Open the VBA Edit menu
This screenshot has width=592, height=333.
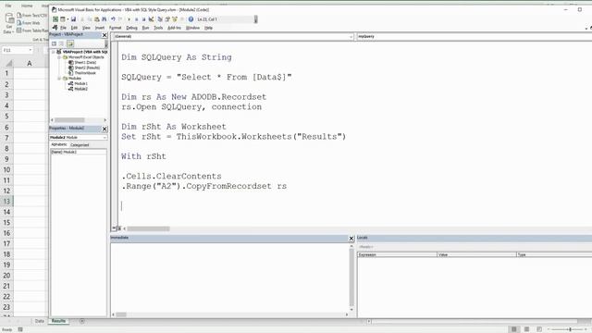click(74, 28)
